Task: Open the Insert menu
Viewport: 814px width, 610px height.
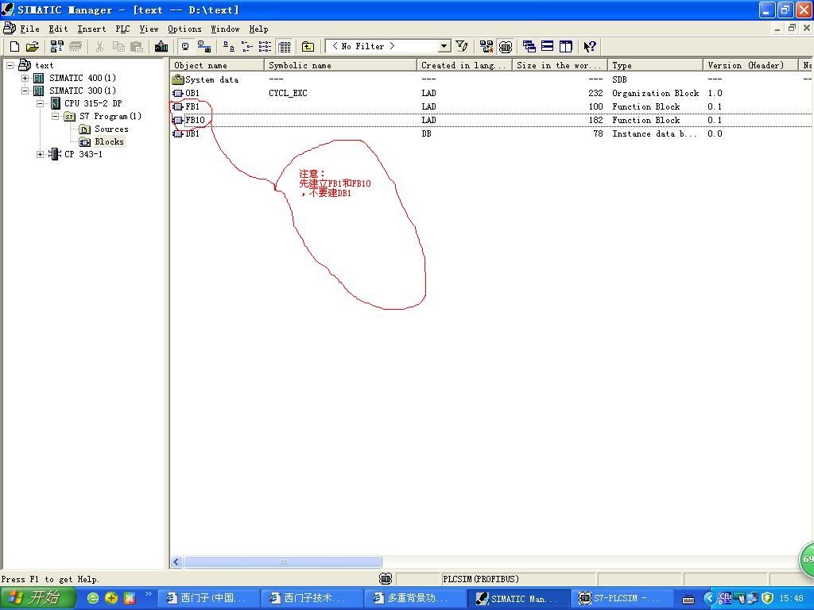Action: 92,29
